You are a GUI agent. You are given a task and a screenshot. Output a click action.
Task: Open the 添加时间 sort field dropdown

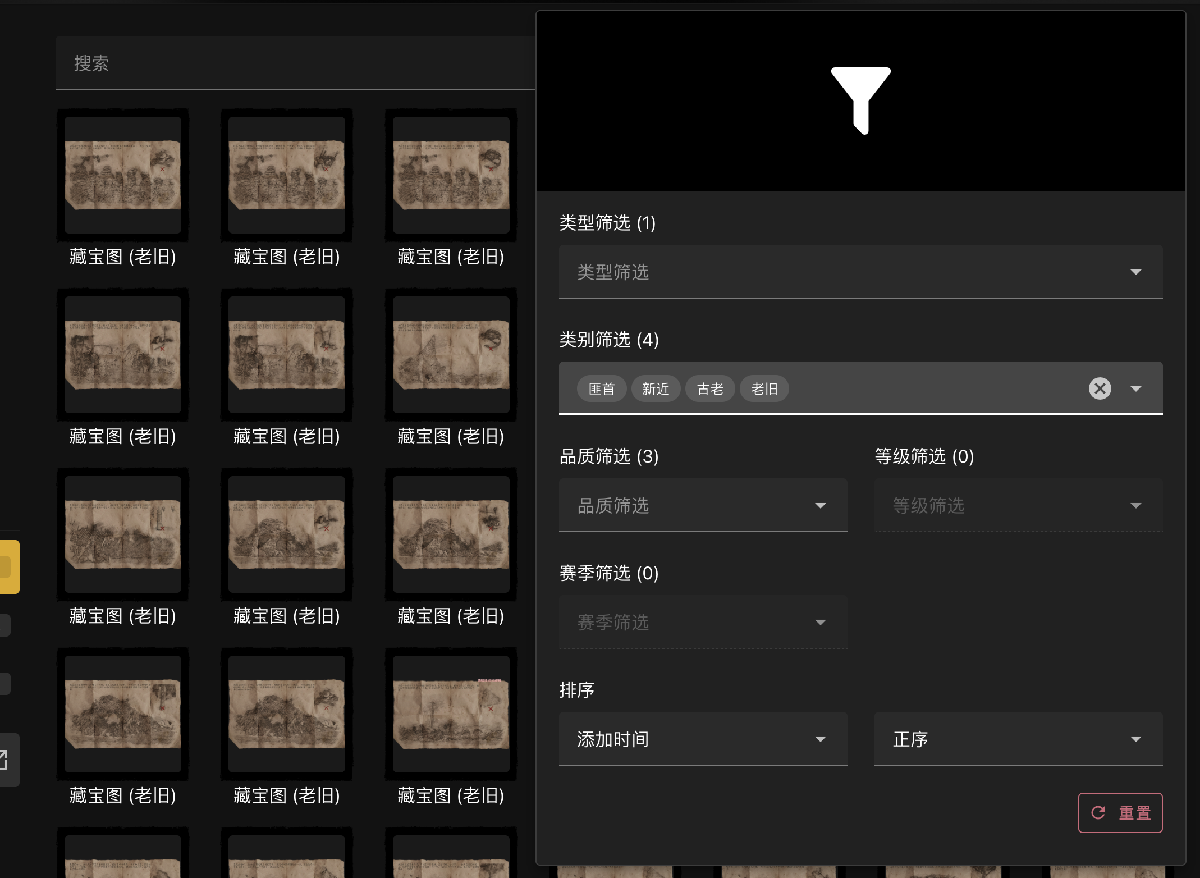click(703, 739)
